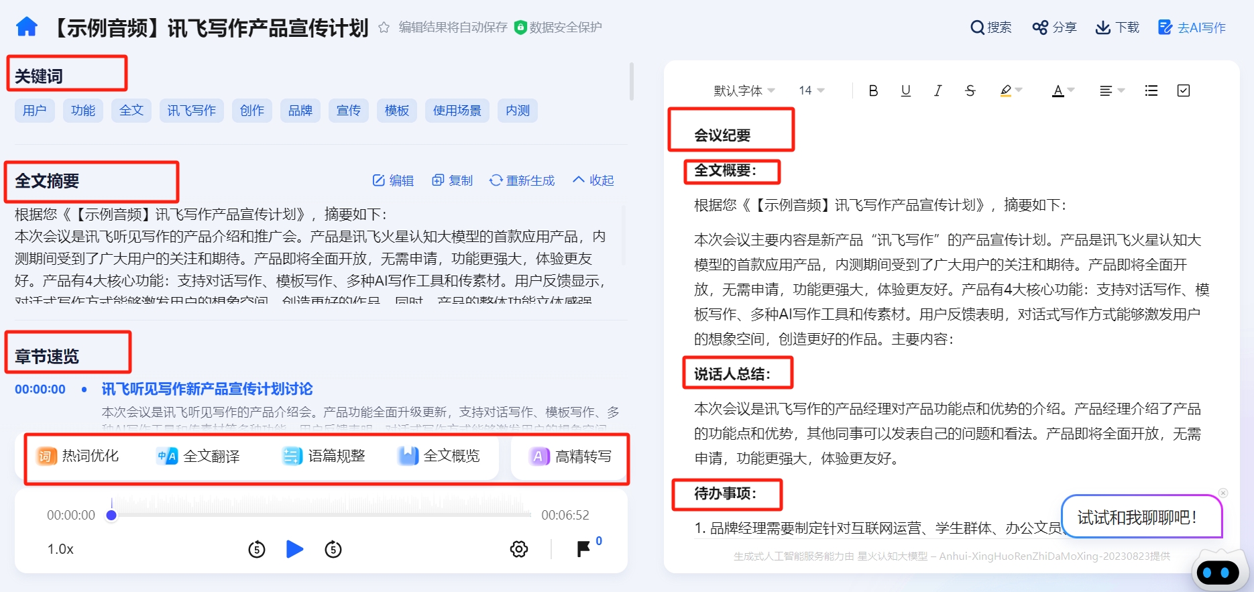Click the 待办事项： heading

726,493
